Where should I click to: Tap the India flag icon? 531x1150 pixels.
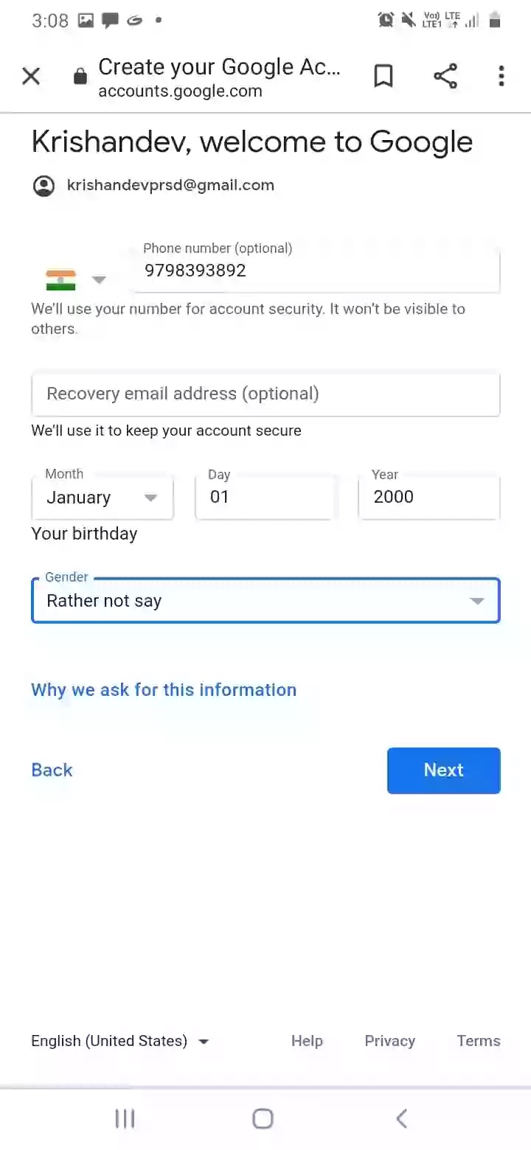click(x=60, y=279)
